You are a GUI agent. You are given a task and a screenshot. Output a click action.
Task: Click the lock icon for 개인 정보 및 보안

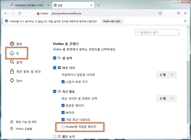pos(12,71)
